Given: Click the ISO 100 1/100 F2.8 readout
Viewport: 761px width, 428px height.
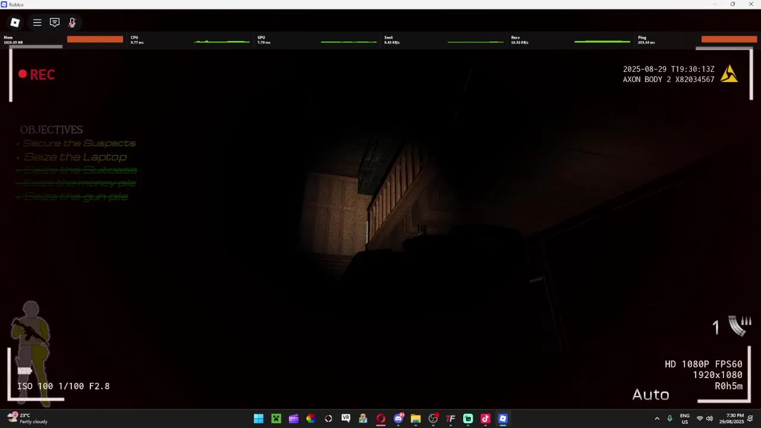Looking at the screenshot, I should click(x=64, y=386).
